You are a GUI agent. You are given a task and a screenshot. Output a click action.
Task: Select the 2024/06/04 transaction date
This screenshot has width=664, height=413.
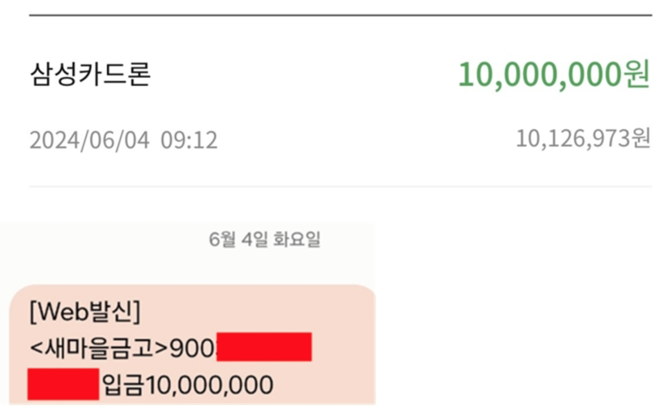click(90, 140)
